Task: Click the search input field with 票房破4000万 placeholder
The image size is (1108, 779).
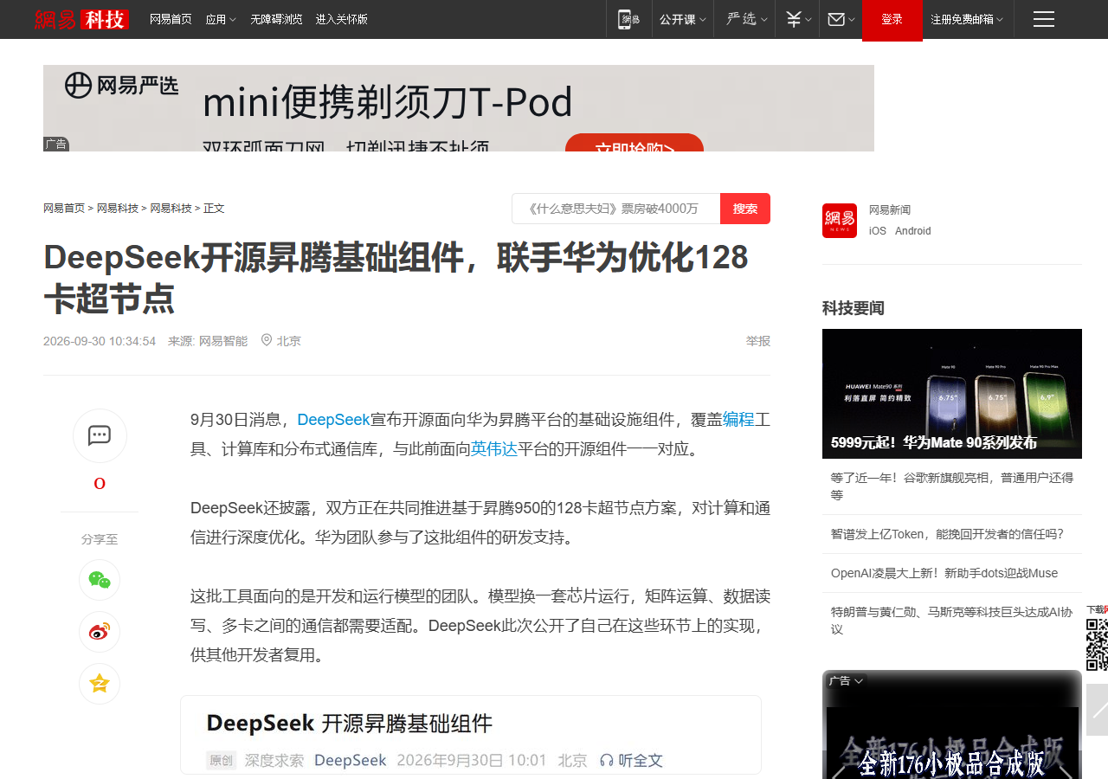Action: coord(616,209)
